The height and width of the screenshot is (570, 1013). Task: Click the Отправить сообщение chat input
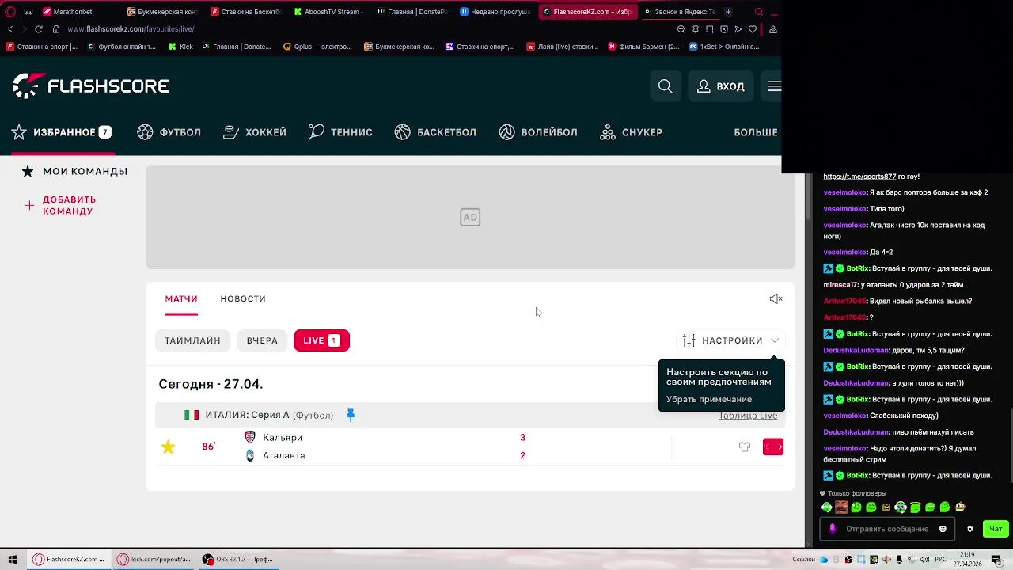(886, 529)
